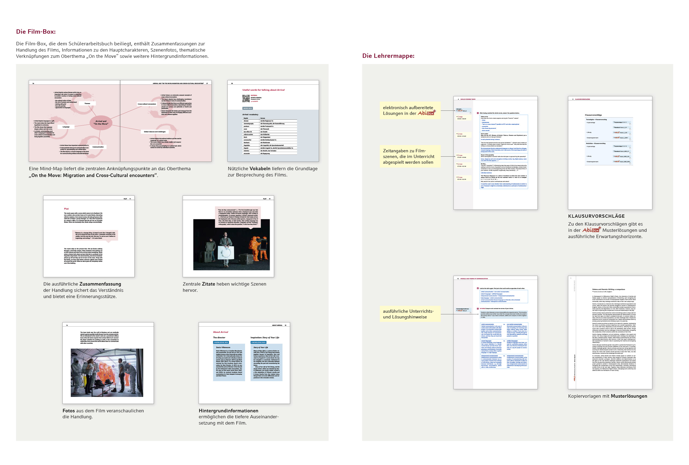689x465 pixels.
Task: Click the AbiBox logo below the Klausurvorschläge heading
Action: pos(592,230)
